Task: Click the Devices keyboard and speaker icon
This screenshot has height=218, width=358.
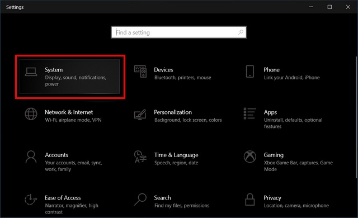Action: coord(140,72)
